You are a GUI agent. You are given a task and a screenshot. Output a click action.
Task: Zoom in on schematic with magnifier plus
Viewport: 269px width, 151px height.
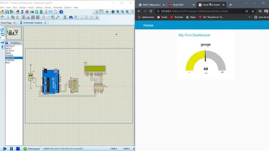[x=118, y=12]
